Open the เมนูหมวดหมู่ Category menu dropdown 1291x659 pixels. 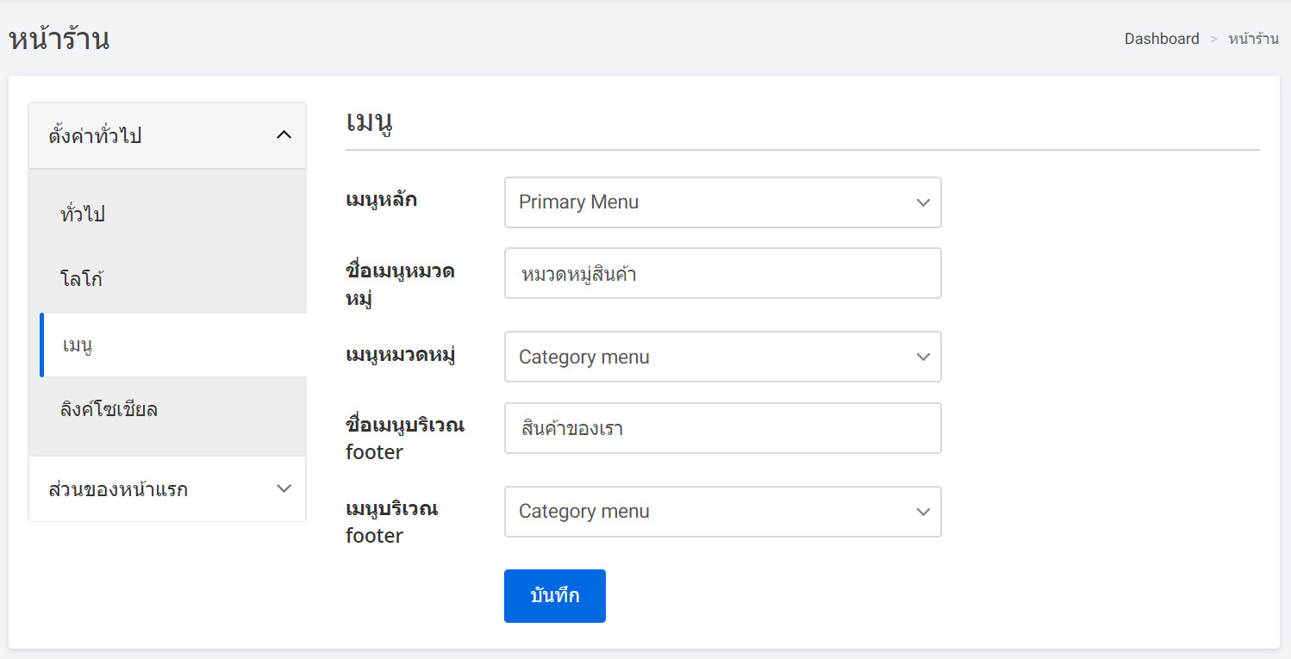click(x=722, y=357)
